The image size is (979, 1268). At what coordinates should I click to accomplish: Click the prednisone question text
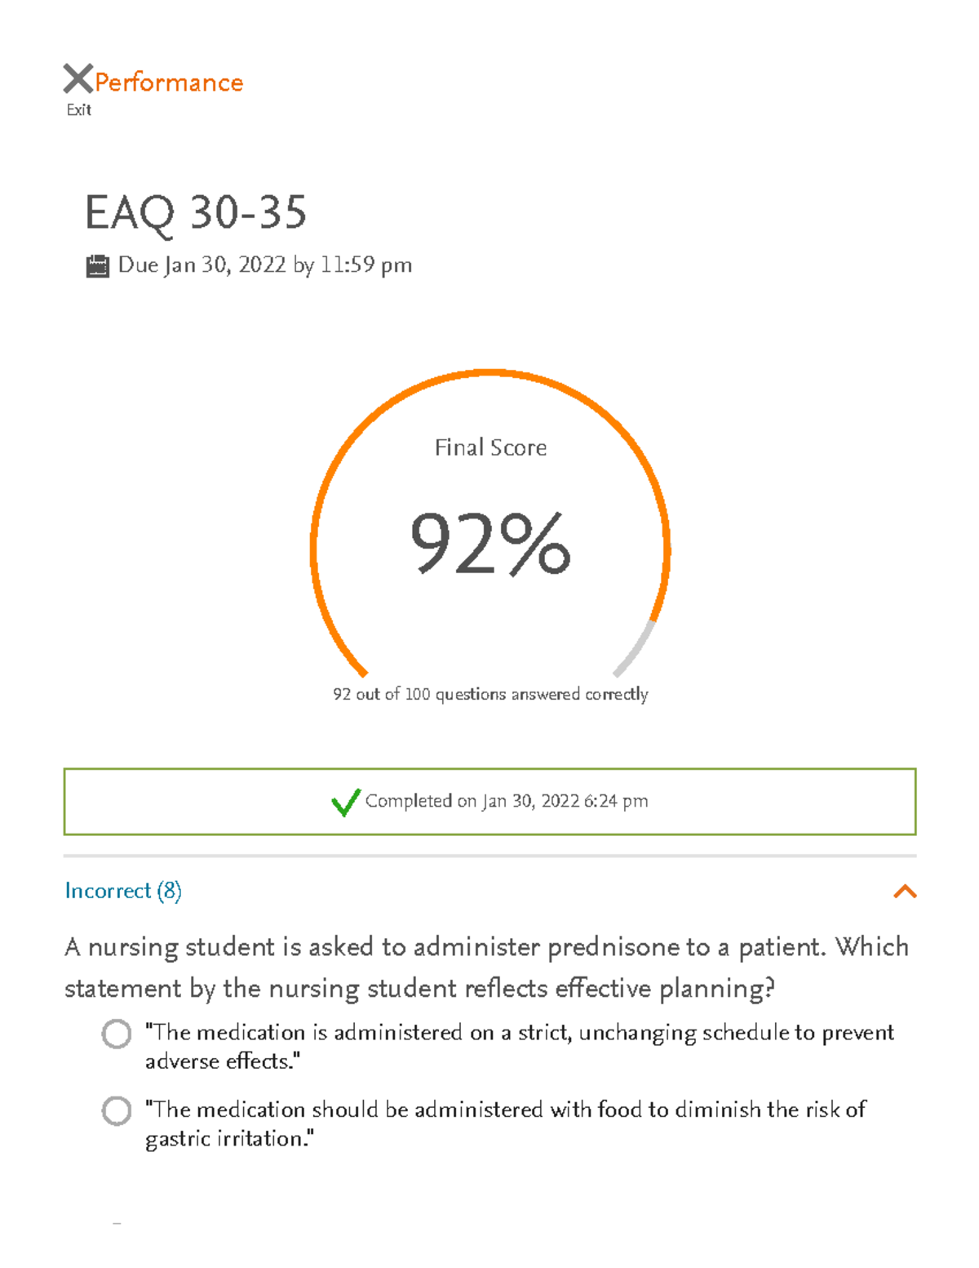[x=486, y=968]
